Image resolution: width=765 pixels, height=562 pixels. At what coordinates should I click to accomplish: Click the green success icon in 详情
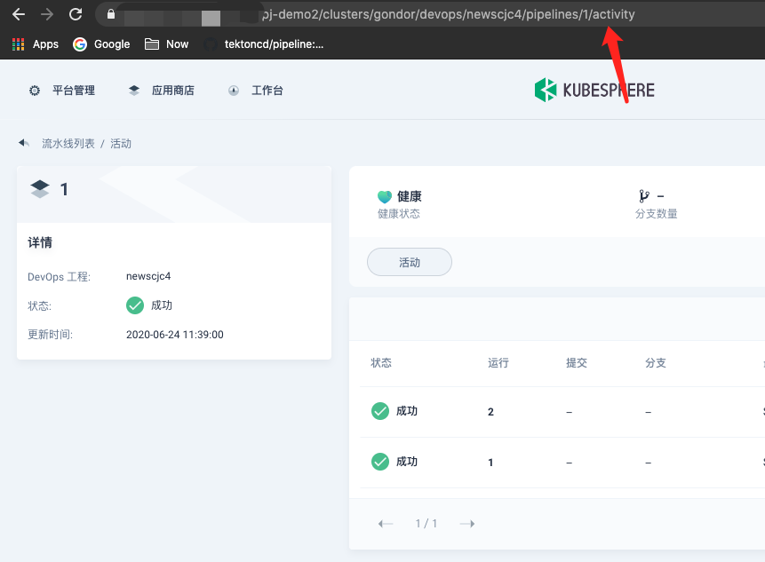[135, 305]
